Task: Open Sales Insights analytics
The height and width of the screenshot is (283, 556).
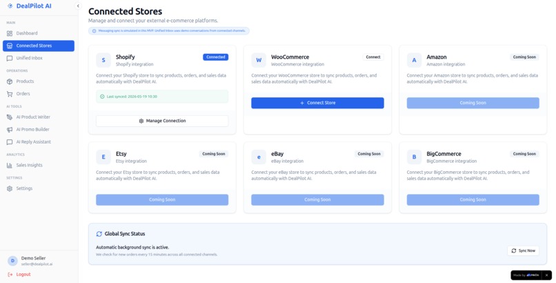Action: pos(39,165)
